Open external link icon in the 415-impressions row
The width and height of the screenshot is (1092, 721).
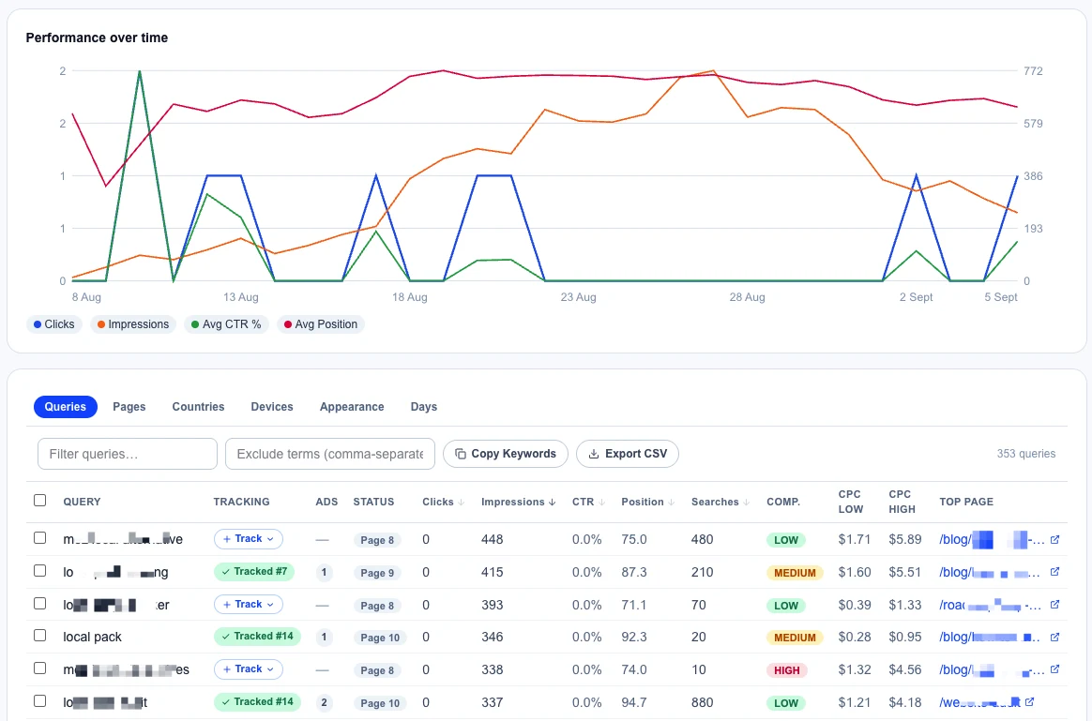pyautogui.click(x=1054, y=572)
